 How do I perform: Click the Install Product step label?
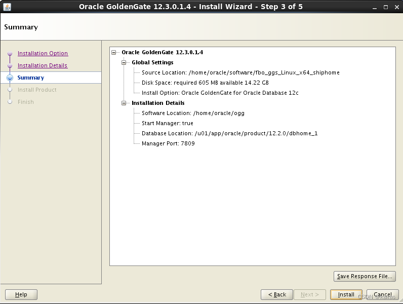pyautogui.click(x=37, y=90)
